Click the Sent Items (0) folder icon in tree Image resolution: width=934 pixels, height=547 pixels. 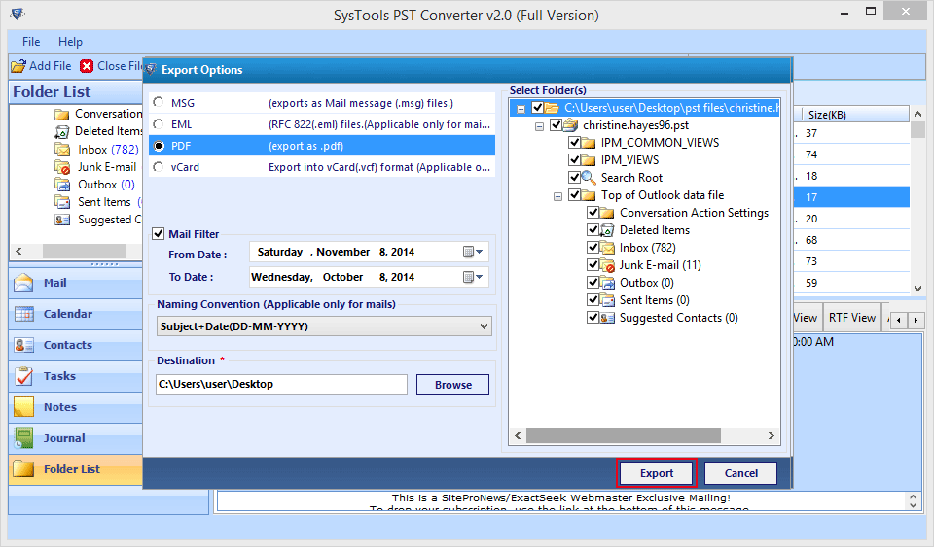607,300
